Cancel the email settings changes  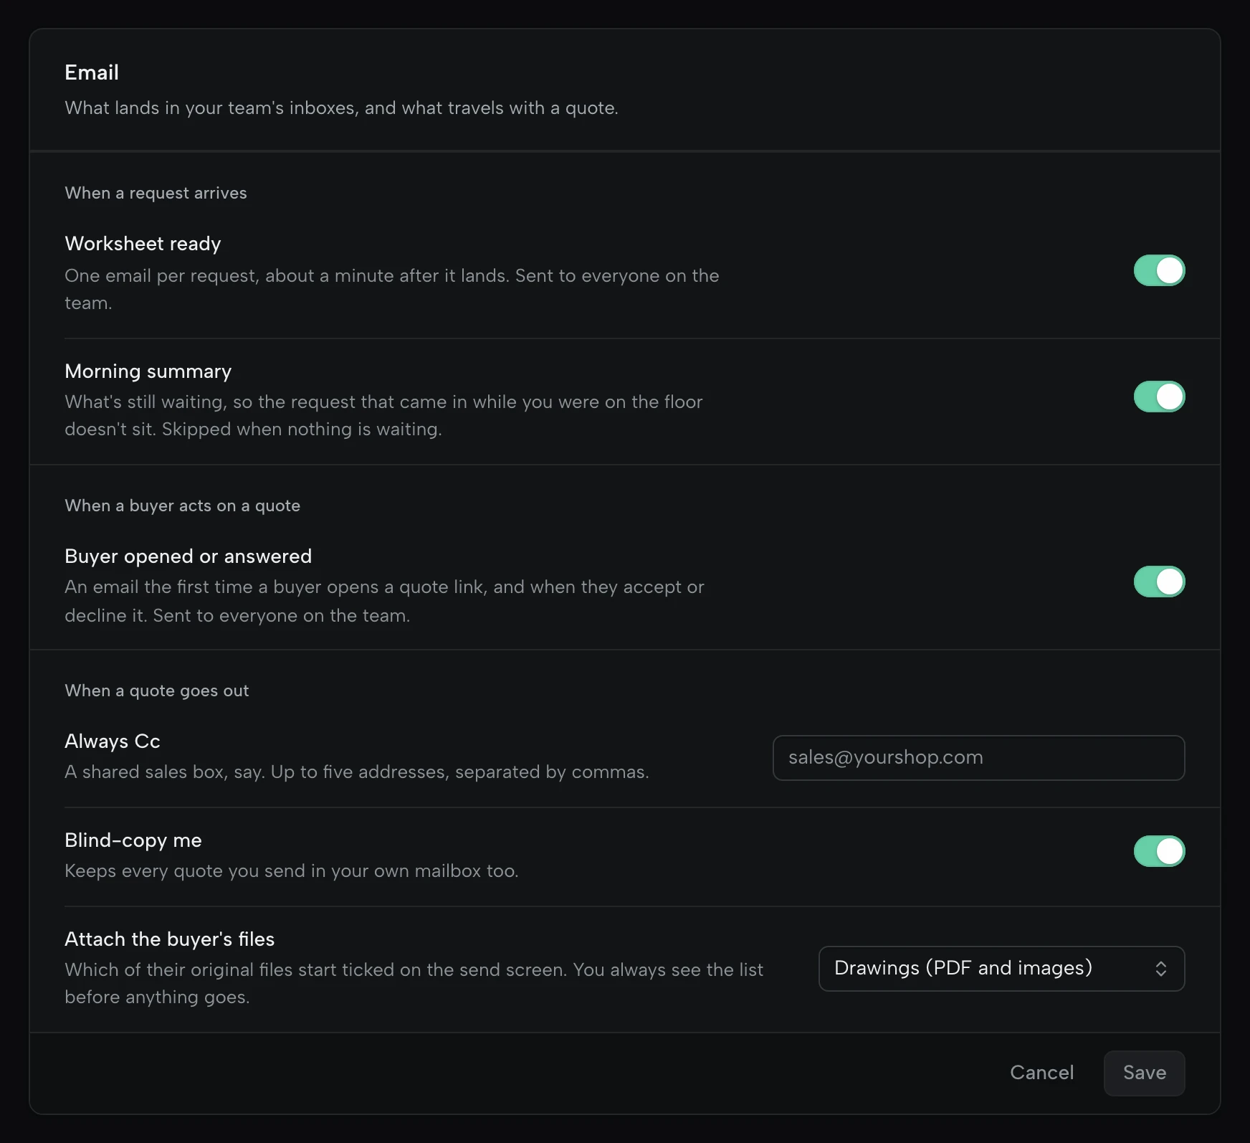click(1041, 1073)
